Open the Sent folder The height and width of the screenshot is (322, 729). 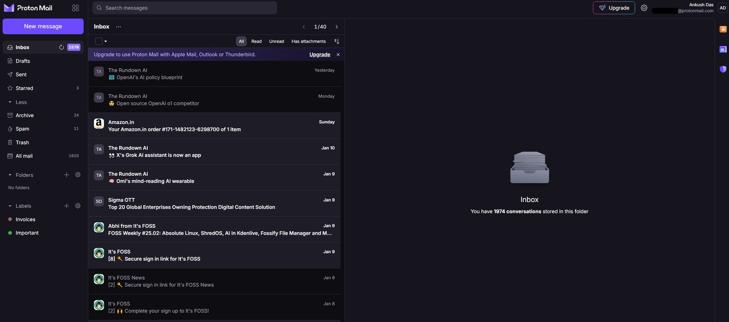[x=43, y=75]
